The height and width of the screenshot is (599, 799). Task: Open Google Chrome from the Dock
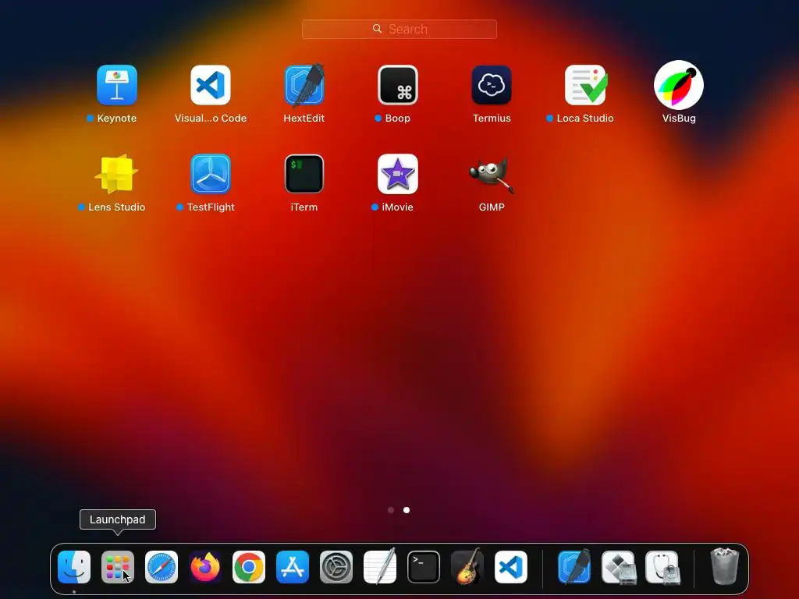click(x=249, y=567)
